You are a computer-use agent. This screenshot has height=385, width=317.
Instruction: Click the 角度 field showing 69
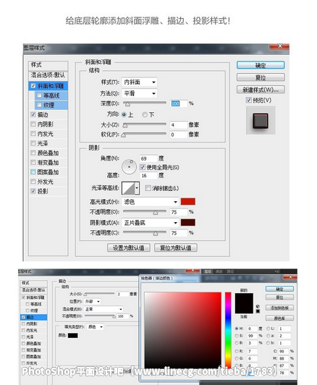pyautogui.click(x=148, y=158)
